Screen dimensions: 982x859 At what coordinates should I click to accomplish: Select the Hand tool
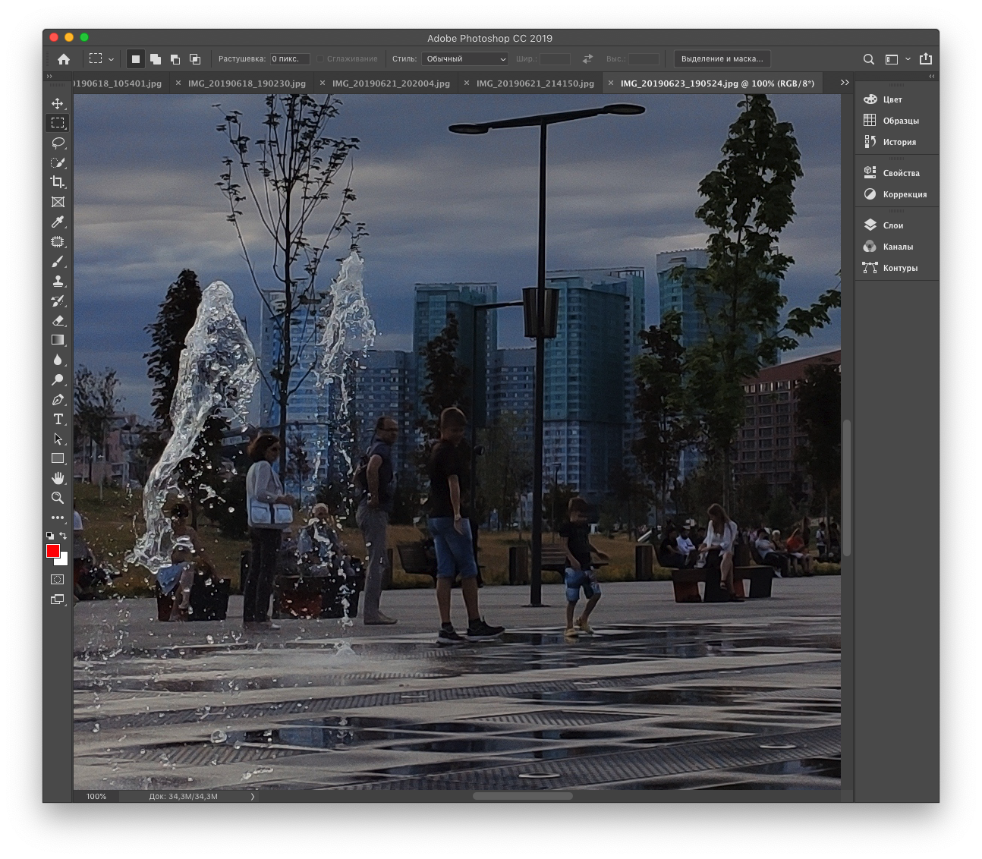58,478
